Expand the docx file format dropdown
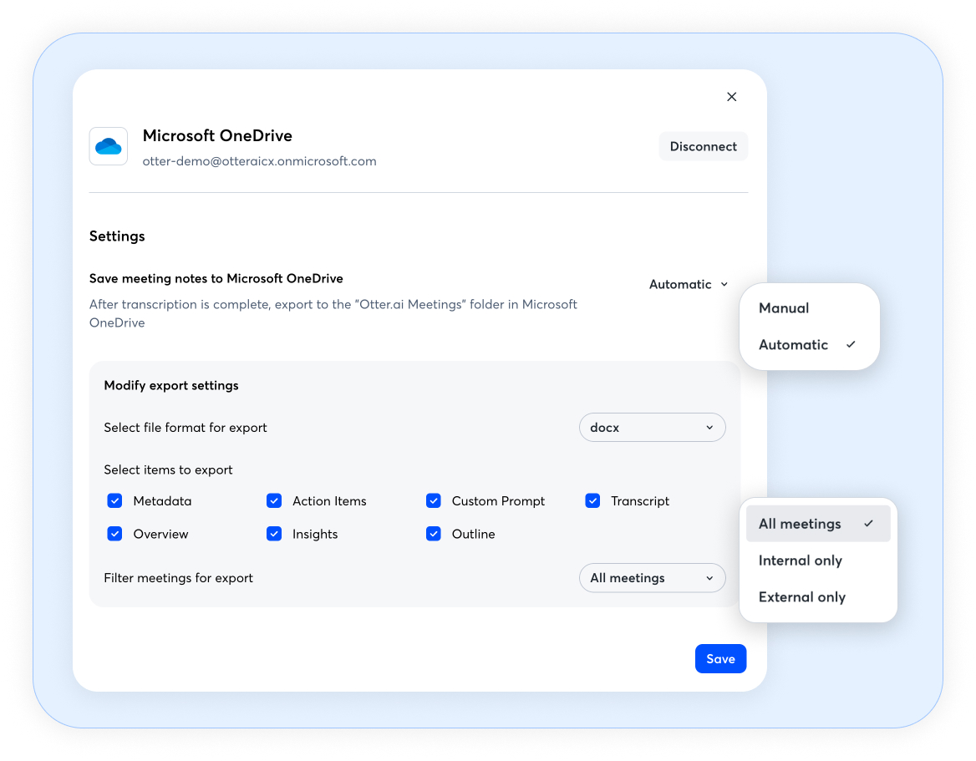The height and width of the screenshot is (761, 976). pos(652,428)
